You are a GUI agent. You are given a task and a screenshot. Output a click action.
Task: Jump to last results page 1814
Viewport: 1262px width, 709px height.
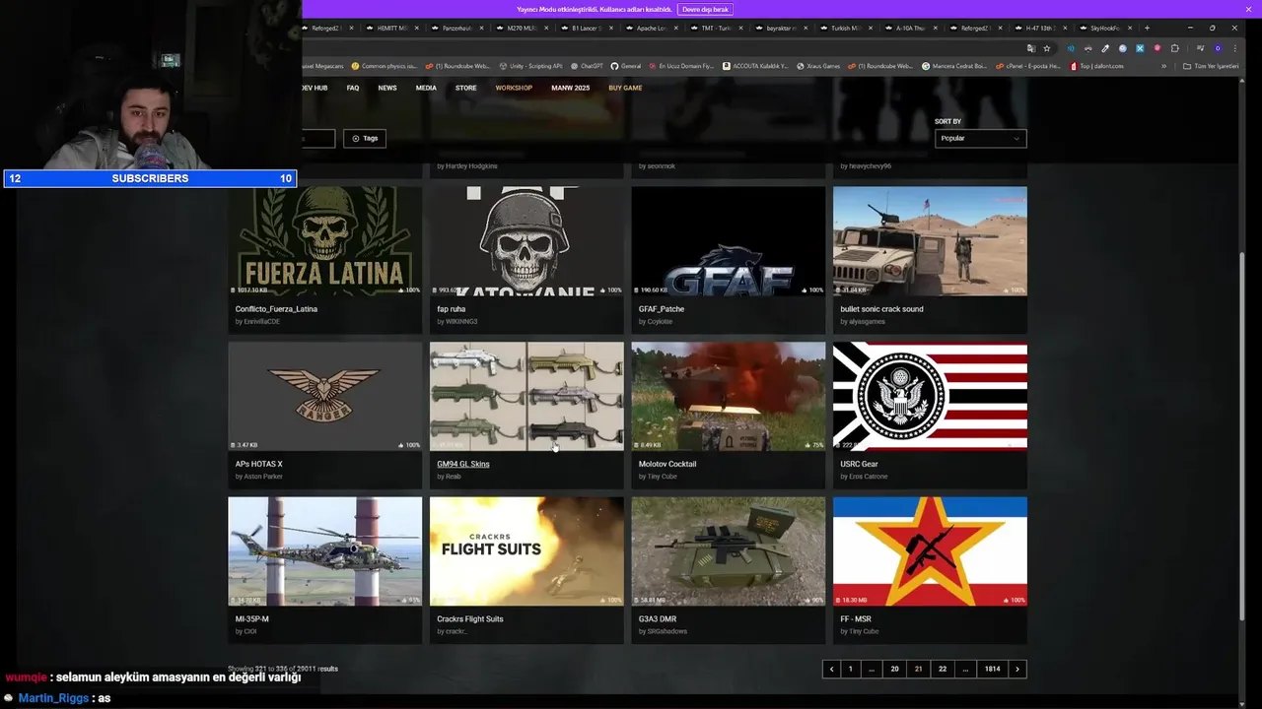point(992,669)
